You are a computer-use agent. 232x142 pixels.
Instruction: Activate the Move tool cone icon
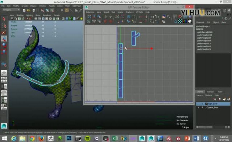tap(4, 39)
